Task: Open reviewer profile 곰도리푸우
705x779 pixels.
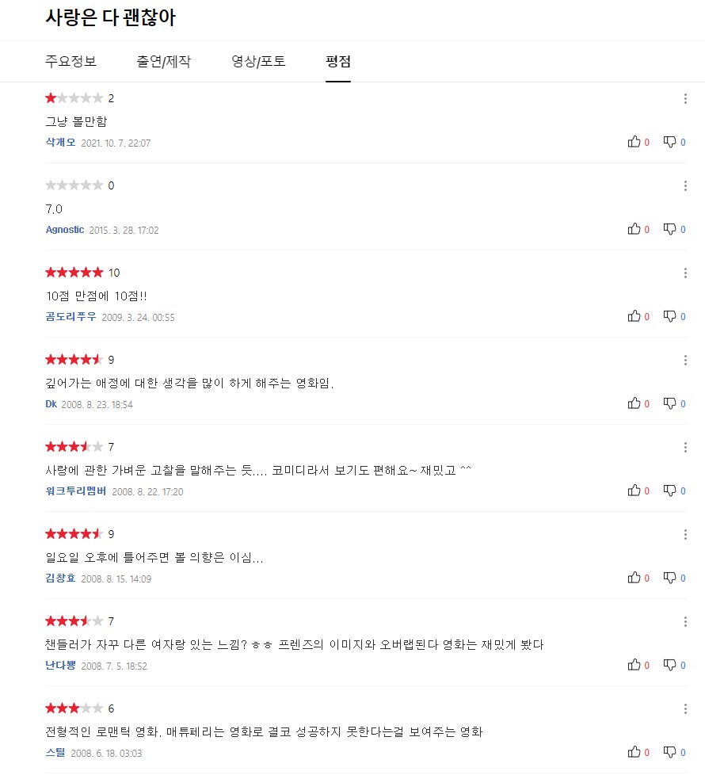Action: (x=71, y=317)
